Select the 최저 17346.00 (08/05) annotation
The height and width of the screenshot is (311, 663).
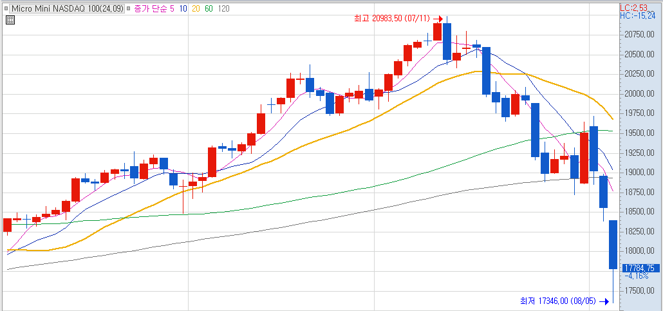[x=557, y=301]
